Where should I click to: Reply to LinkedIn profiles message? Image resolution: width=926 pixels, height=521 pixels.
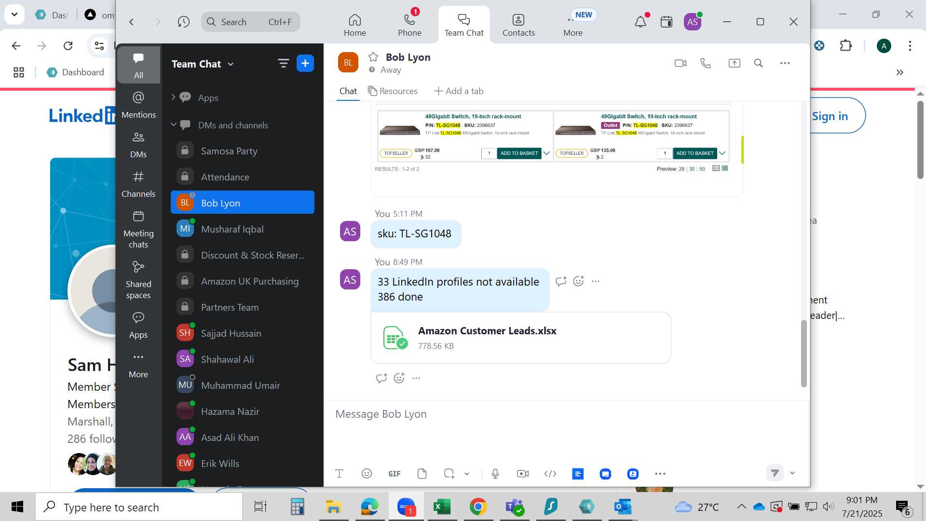click(560, 281)
